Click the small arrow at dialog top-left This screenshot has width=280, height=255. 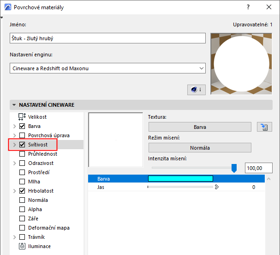(1, 18)
